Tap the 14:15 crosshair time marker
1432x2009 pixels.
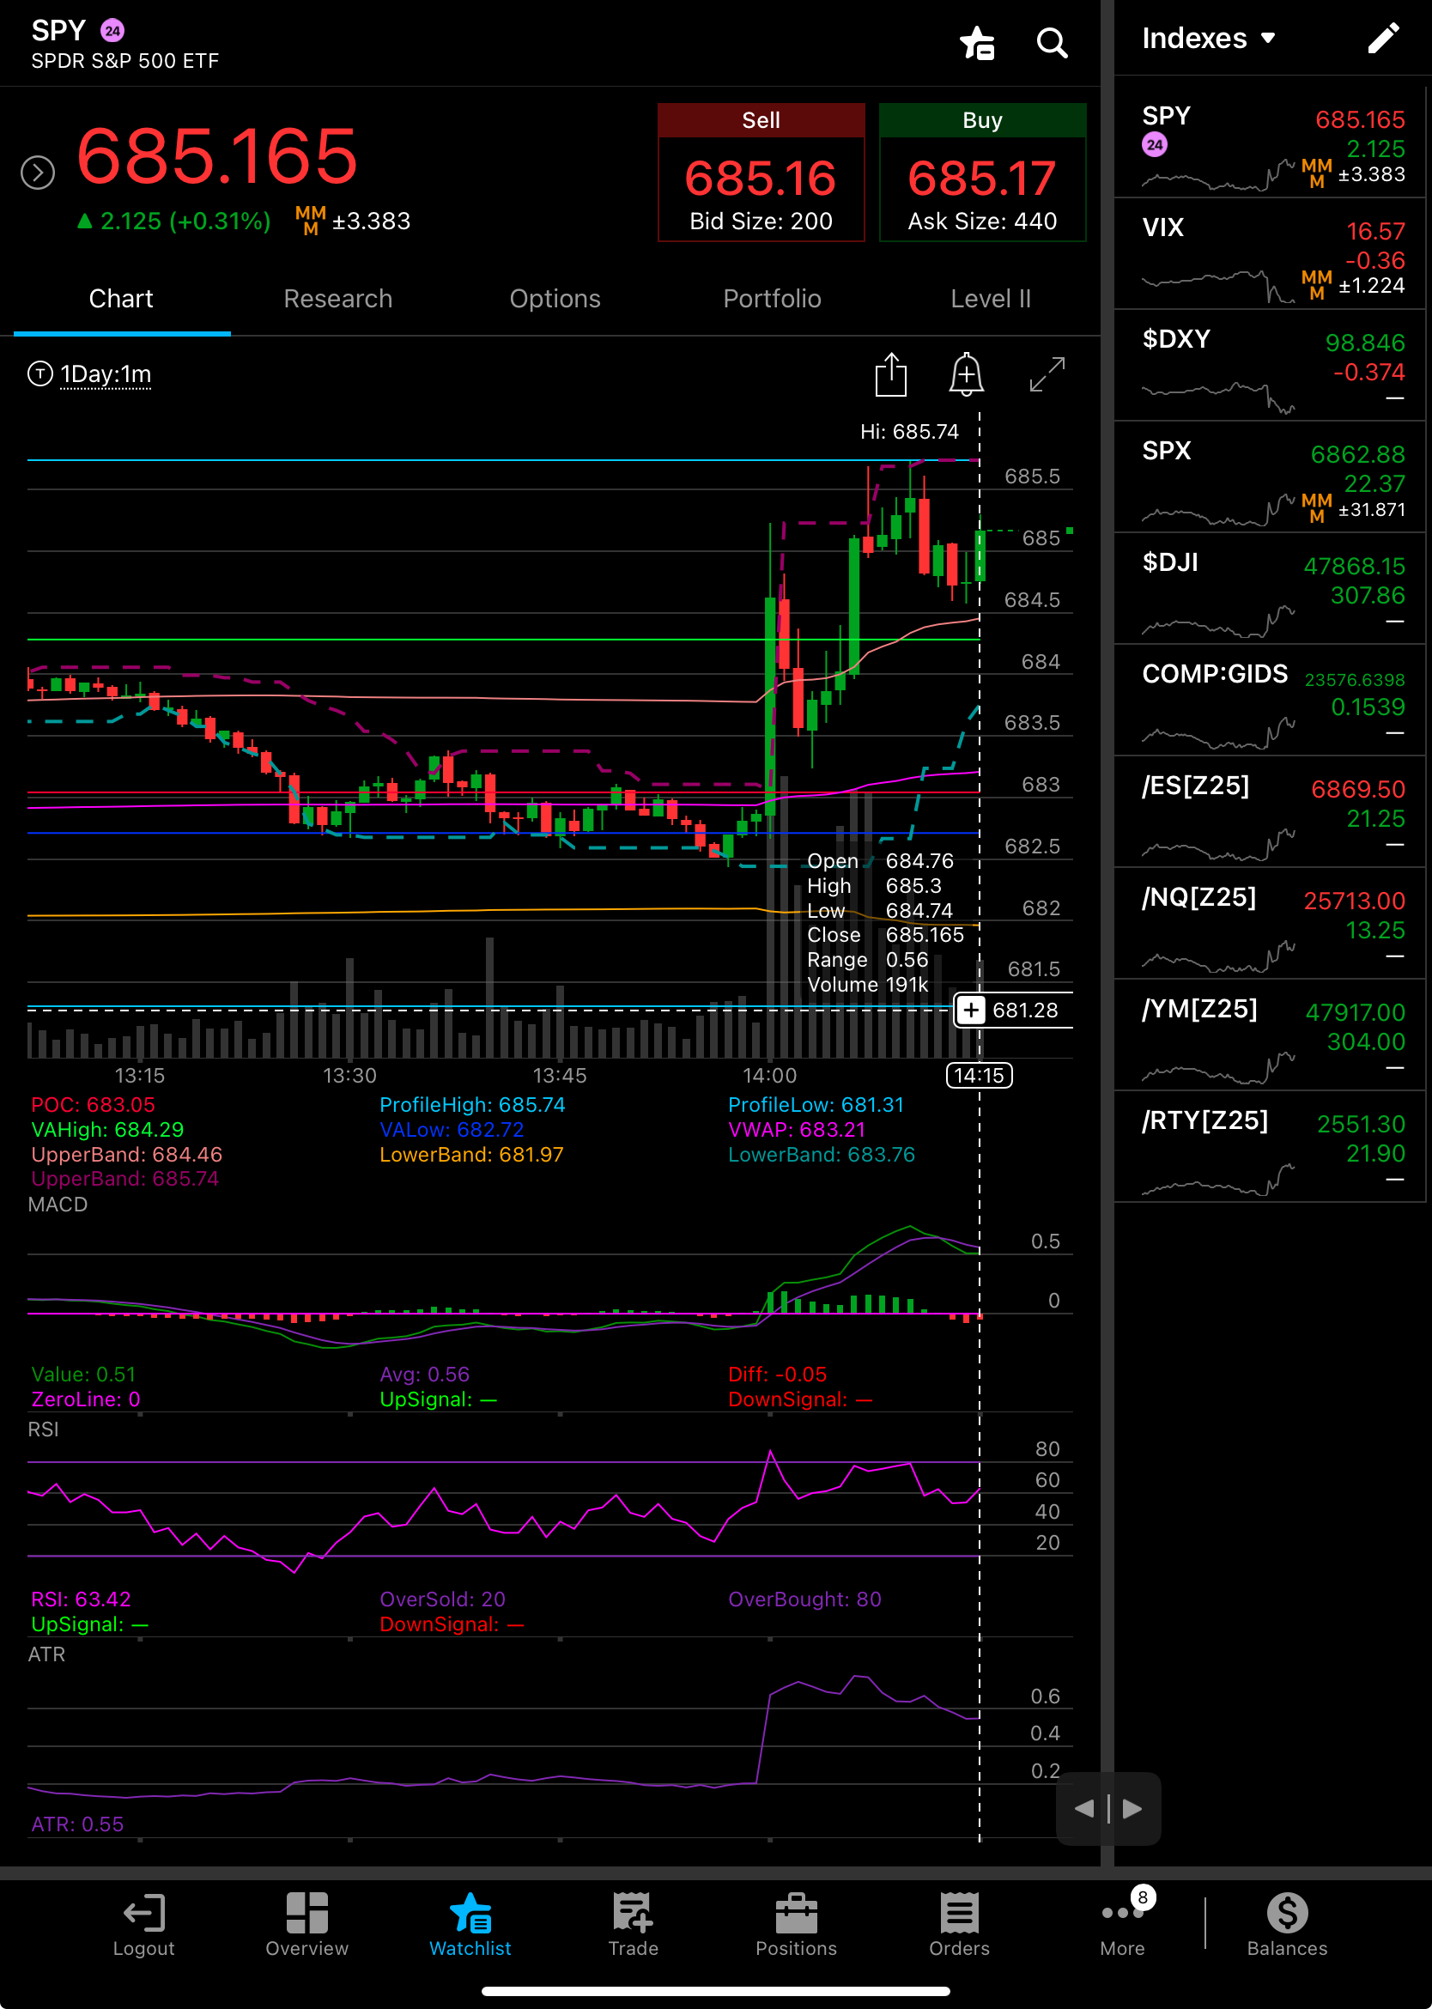tap(979, 1075)
